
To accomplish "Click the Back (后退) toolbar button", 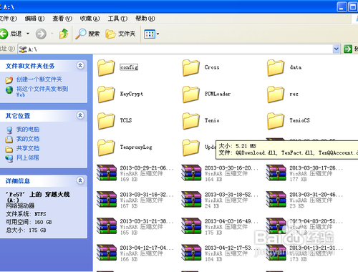I will pyautogui.click(x=11, y=34).
